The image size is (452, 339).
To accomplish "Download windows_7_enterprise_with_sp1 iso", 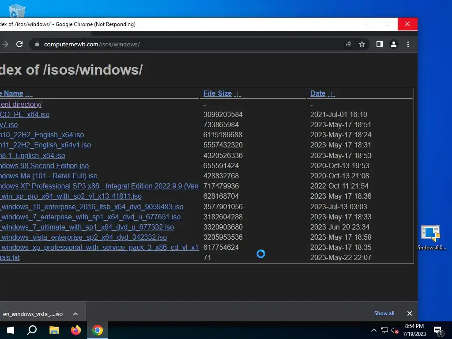I will tap(90, 217).
